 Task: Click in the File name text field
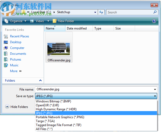pos(94,90)
